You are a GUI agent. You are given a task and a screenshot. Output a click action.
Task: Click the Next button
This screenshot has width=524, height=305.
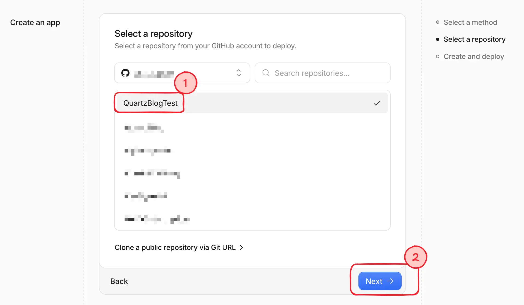[380, 281]
